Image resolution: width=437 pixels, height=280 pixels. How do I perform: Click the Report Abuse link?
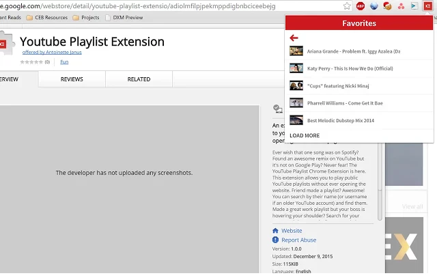pyautogui.click(x=298, y=240)
